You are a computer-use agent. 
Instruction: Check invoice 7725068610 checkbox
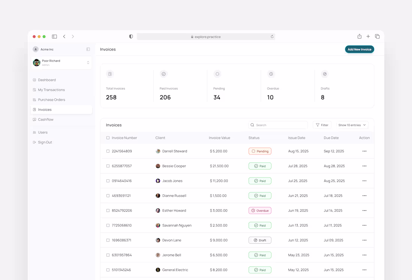[108, 225]
